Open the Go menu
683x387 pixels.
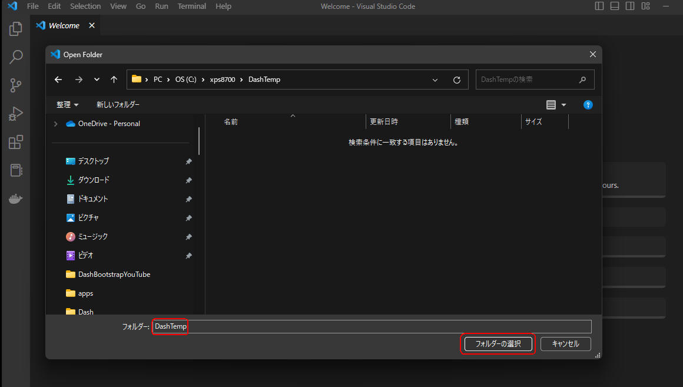pyautogui.click(x=141, y=6)
